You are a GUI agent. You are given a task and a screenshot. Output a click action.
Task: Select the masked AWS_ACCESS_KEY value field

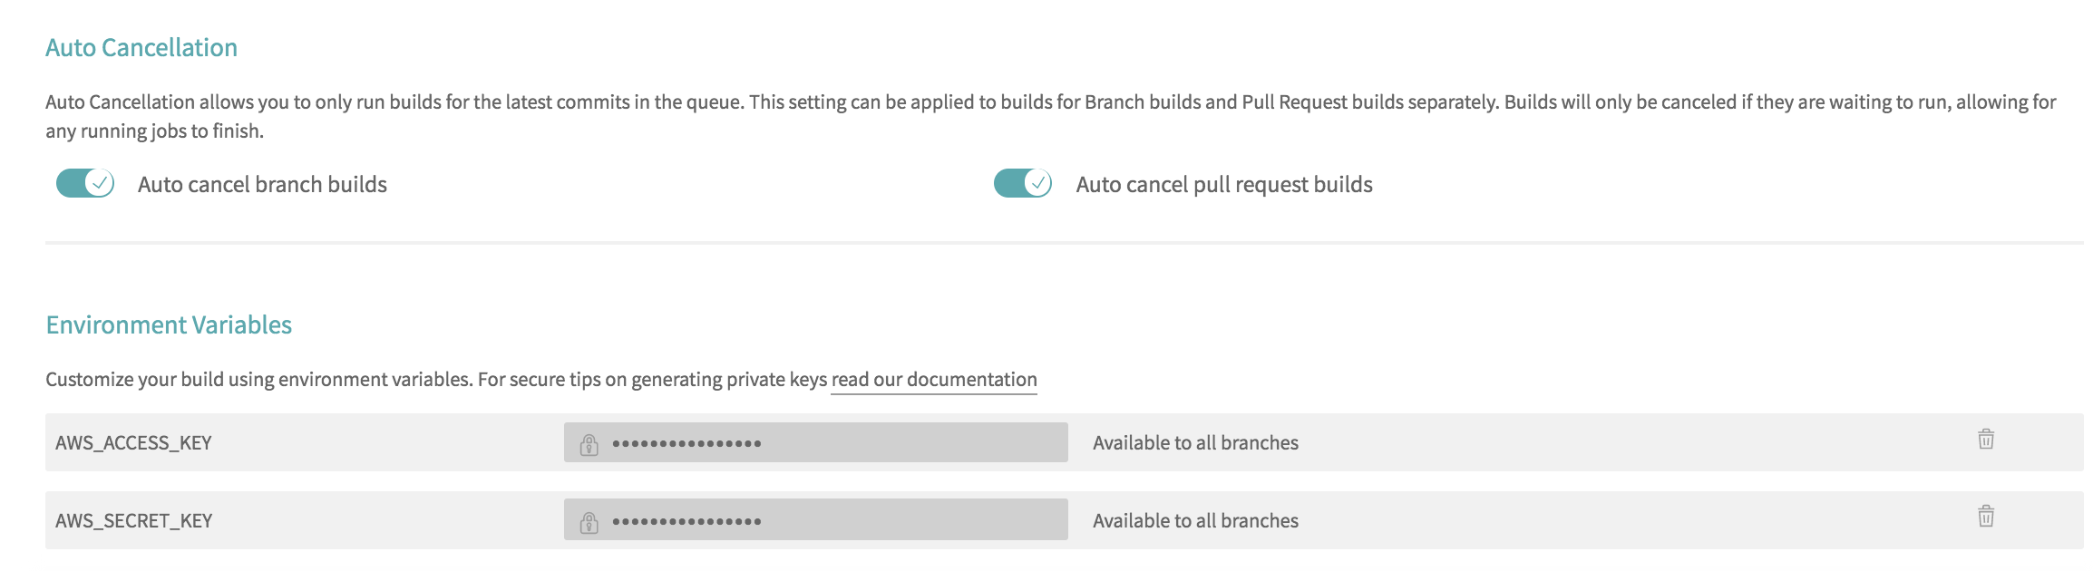816,442
